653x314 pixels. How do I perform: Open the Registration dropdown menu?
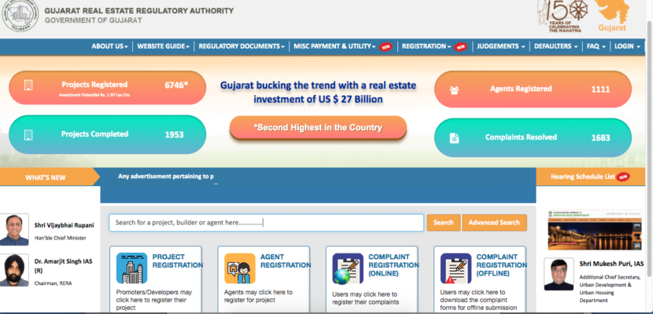coord(426,46)
